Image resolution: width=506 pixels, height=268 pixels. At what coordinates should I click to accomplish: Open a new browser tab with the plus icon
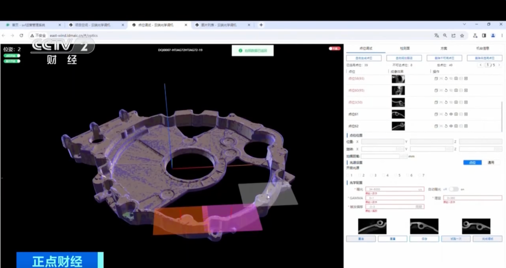261,25
